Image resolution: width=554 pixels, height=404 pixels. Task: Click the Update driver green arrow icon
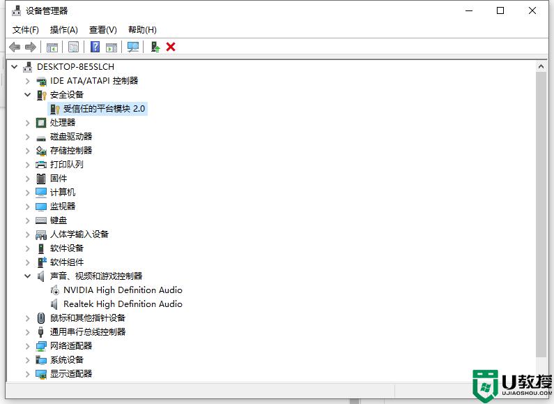pos(155,47)
